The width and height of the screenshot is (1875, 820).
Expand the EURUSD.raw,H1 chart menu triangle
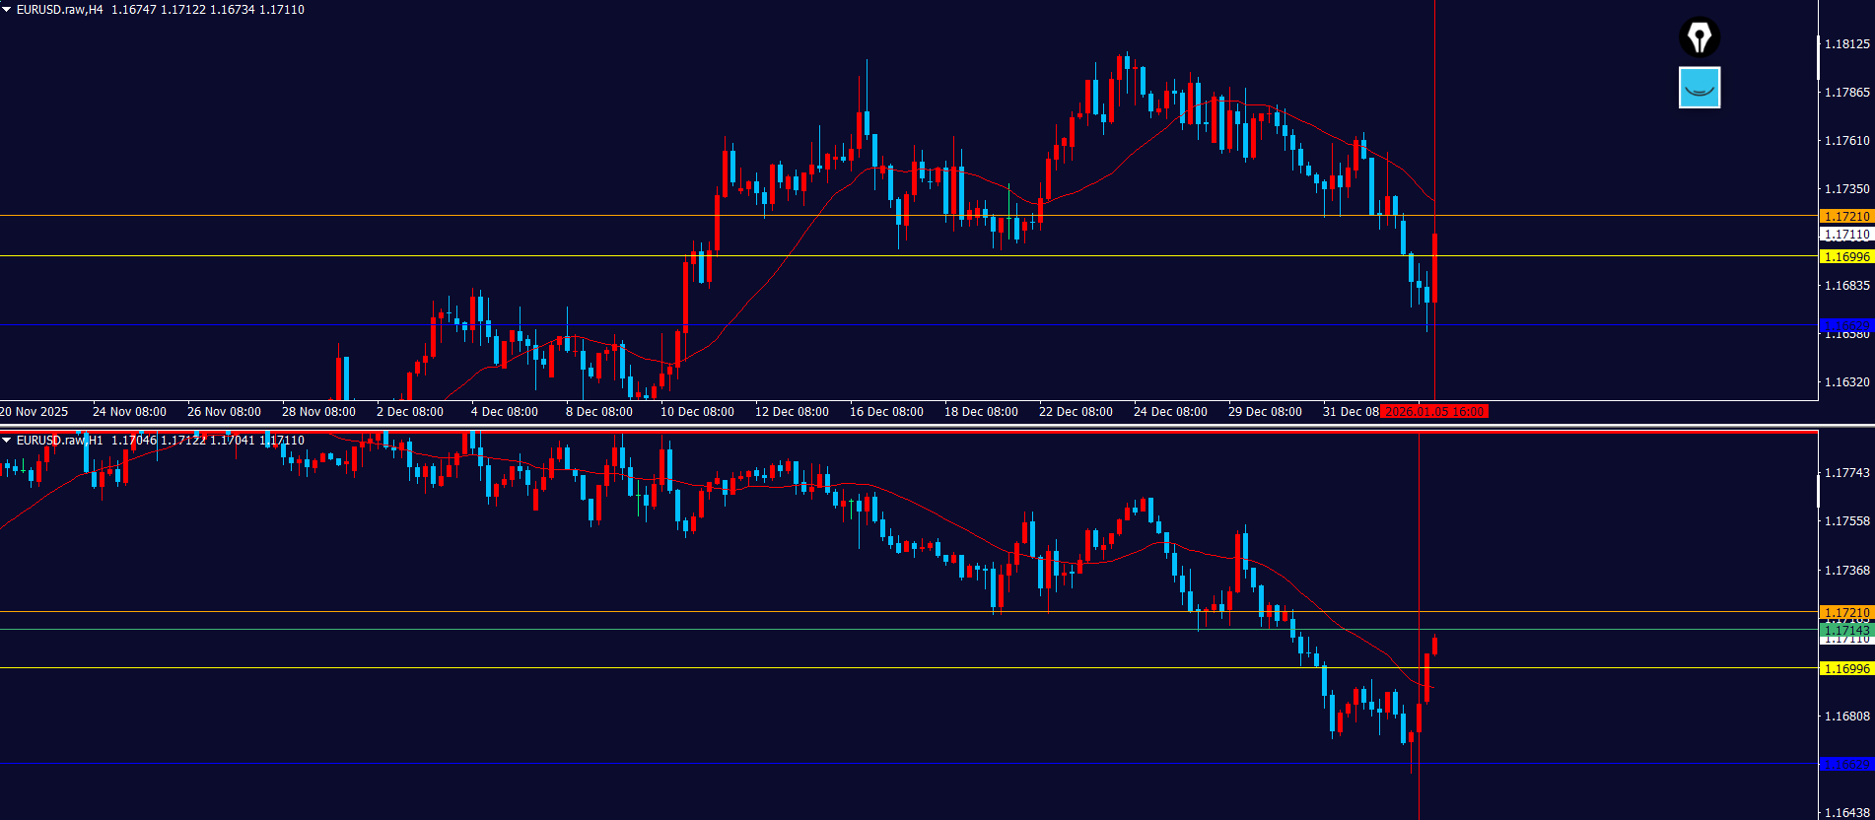[x=7, y=441]
